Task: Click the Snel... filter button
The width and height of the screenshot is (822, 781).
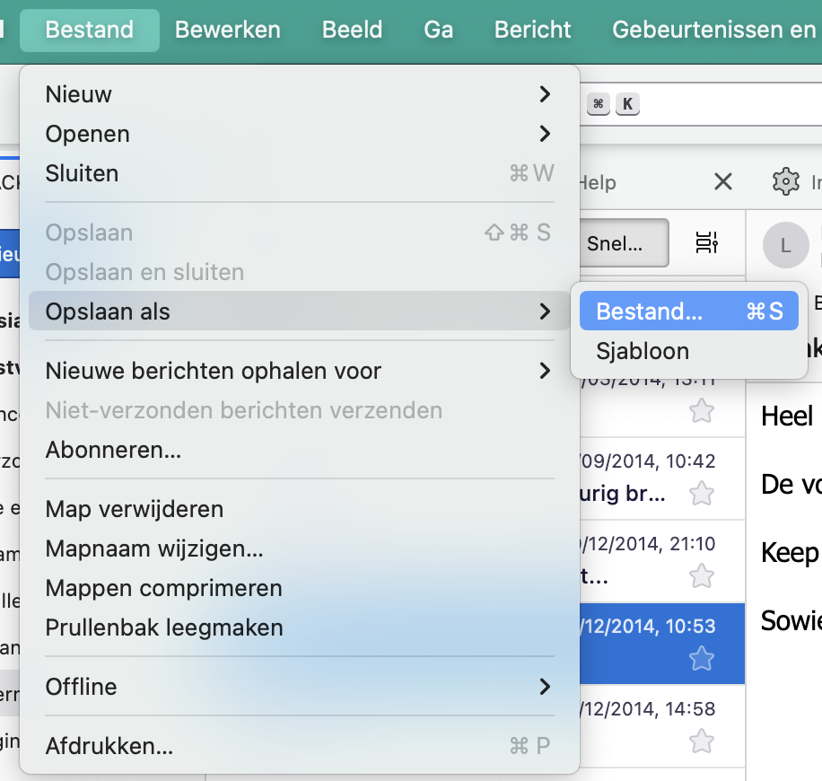Action: [624, 243]
